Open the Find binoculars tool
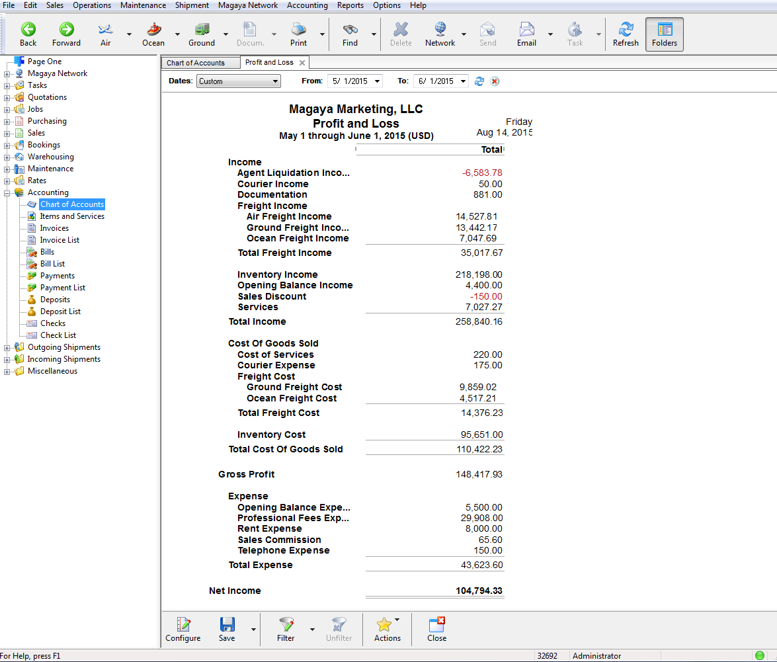The width and height of the screenshot is (777, 662). tap(350, 34)
